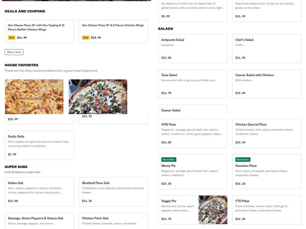Image resolution: width=306 pixels, height=229 pixels.
Task: Open the Italian Sub menu item
Action: point(39,192)
